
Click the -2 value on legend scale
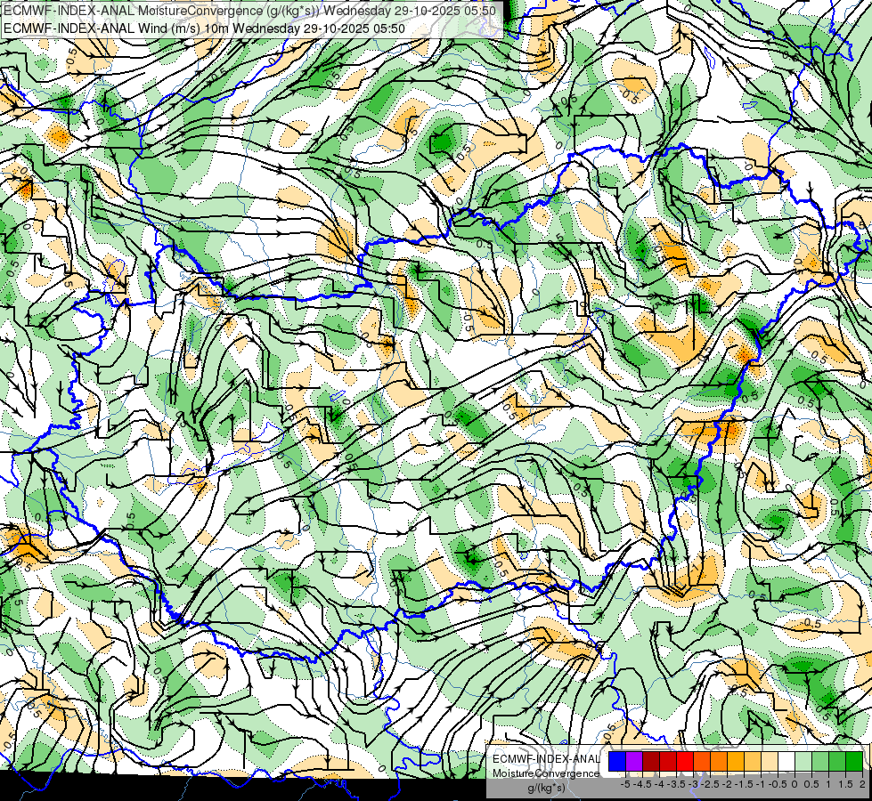(728, 784)
